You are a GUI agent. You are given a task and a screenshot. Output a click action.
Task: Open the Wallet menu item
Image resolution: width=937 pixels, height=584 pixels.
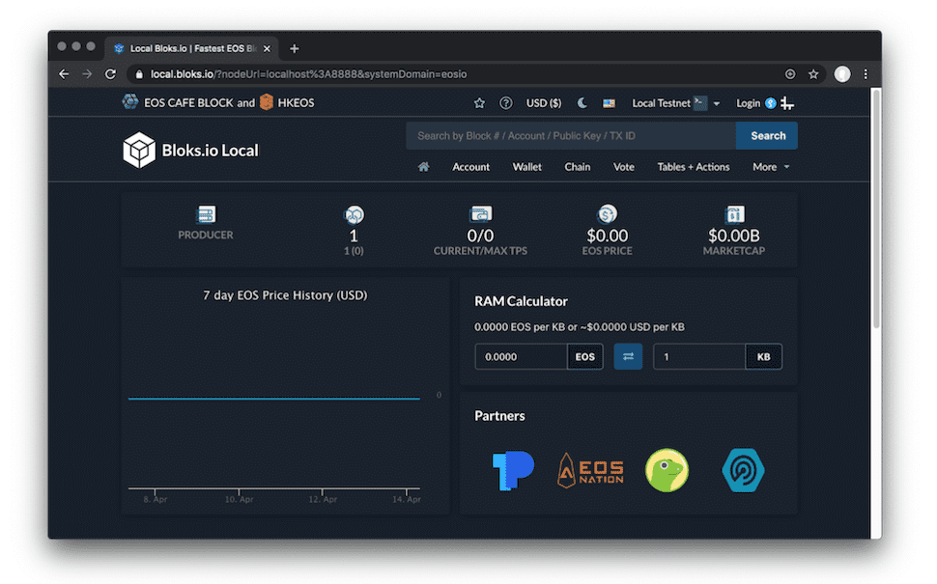[x=526, y=167]
